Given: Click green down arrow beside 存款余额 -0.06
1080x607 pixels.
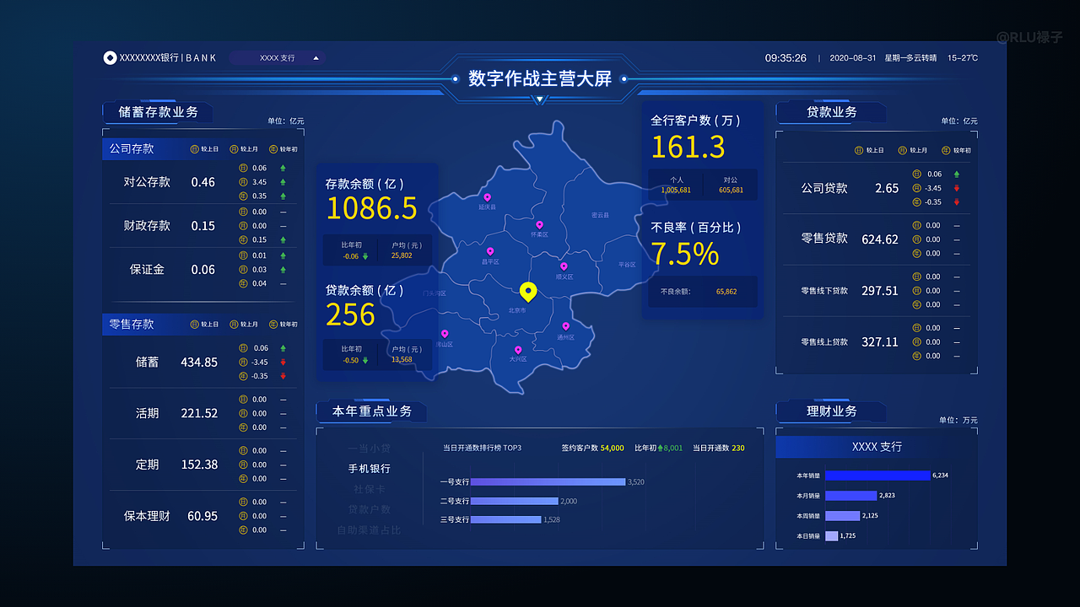Looking at the screenshot, I should point(365,255).
